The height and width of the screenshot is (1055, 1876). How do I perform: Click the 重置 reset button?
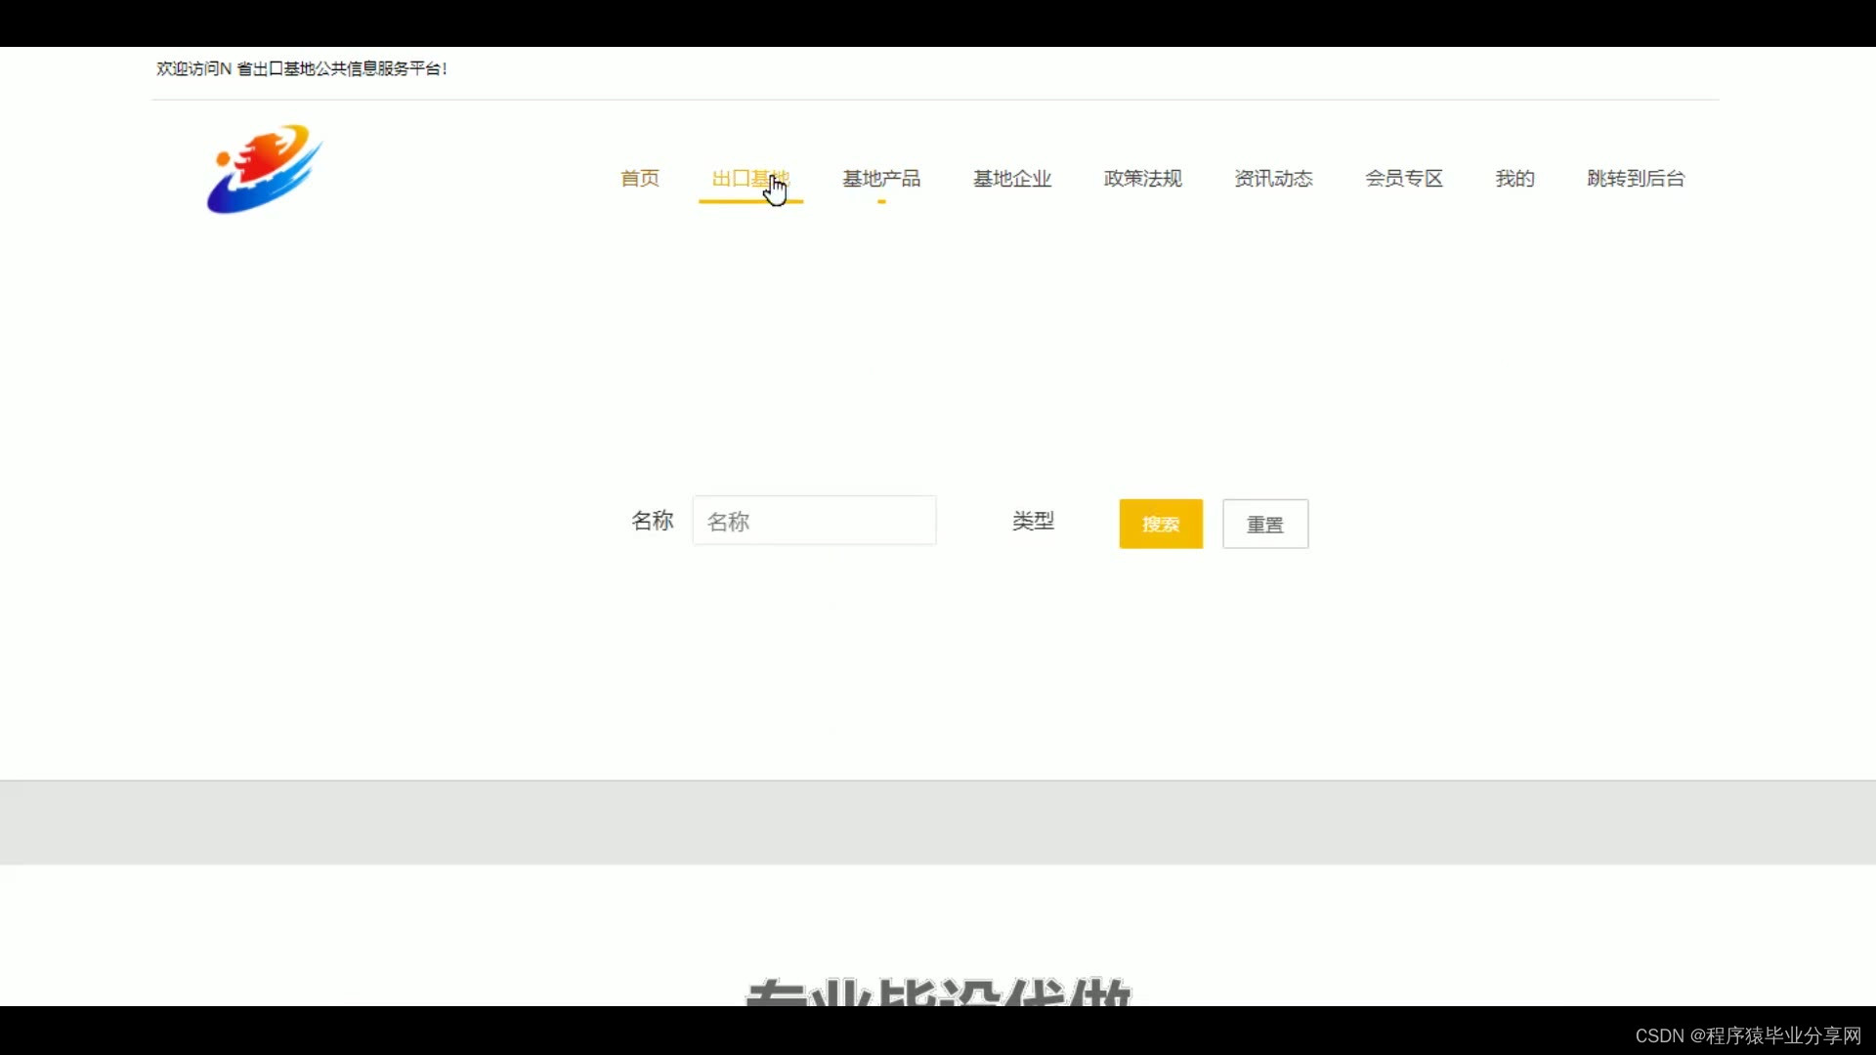pyautogui.click(x=1265, y=525)
